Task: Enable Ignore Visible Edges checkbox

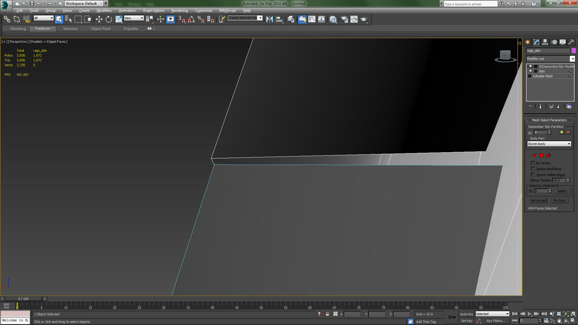Action: point(533,175)
